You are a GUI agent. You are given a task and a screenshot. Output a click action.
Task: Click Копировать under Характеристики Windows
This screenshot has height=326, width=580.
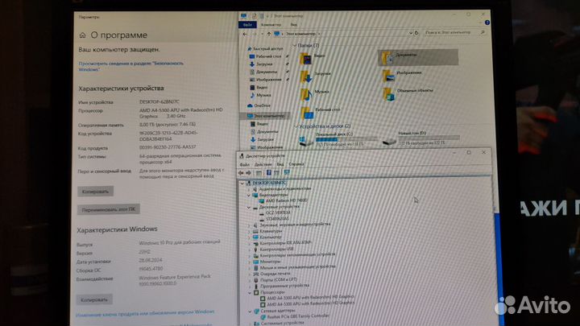point(94,299)
